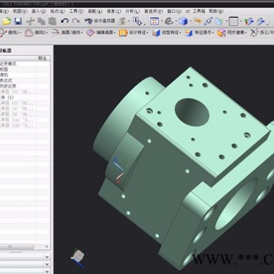Paste using the clipboard icon
The width and height of the screenshot is (274, 274).
coord(52,21)
